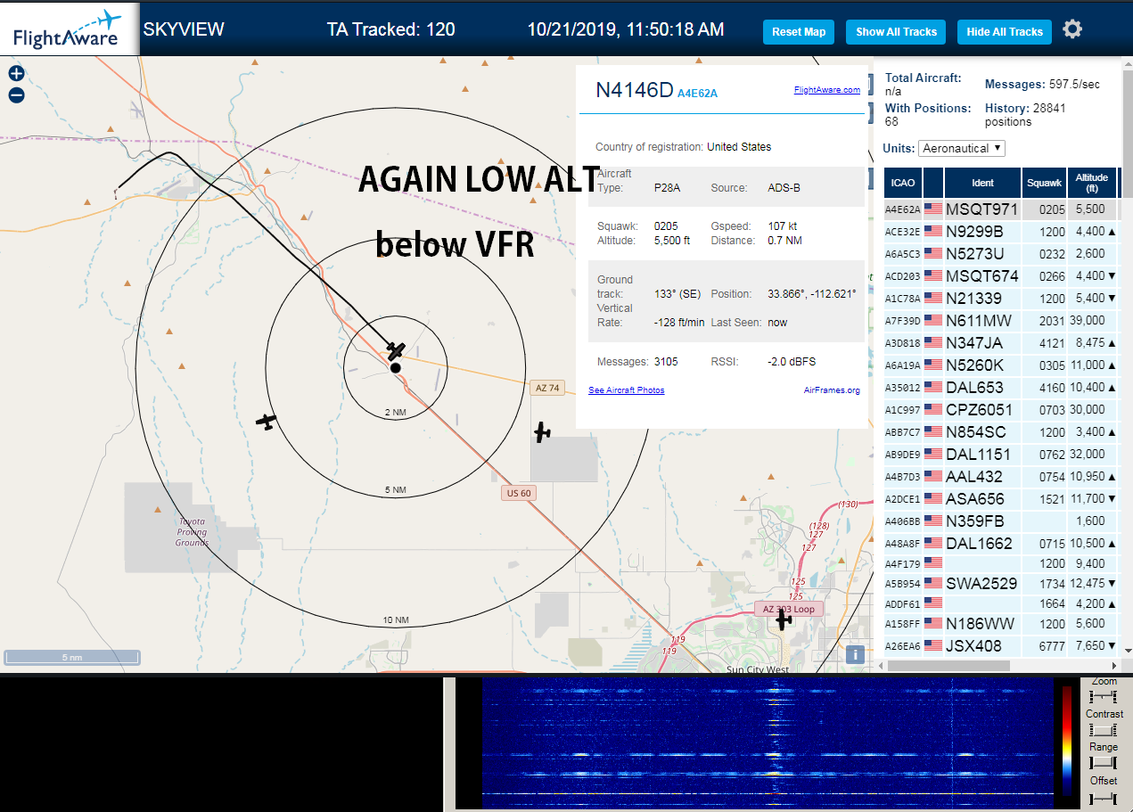Adjust the spectrogram Contrast slider
Screen dimensions: 1133x812
1103,730
